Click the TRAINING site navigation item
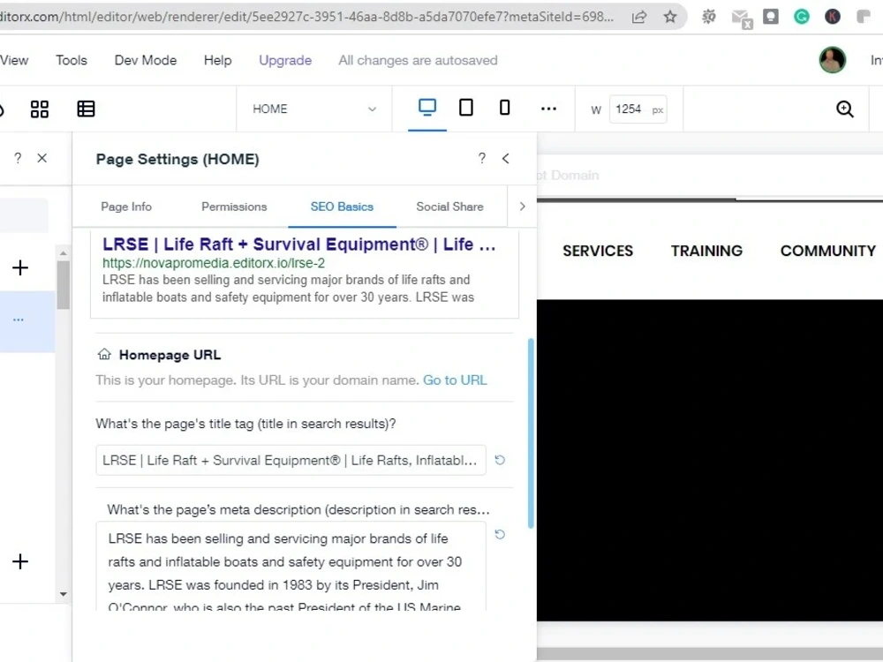The image size is (883, 662). tap(706, 251)
